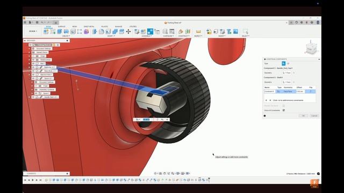Click the offset input in canvas floating toolbar
The image size is (344, 193).
coord(146,120)
